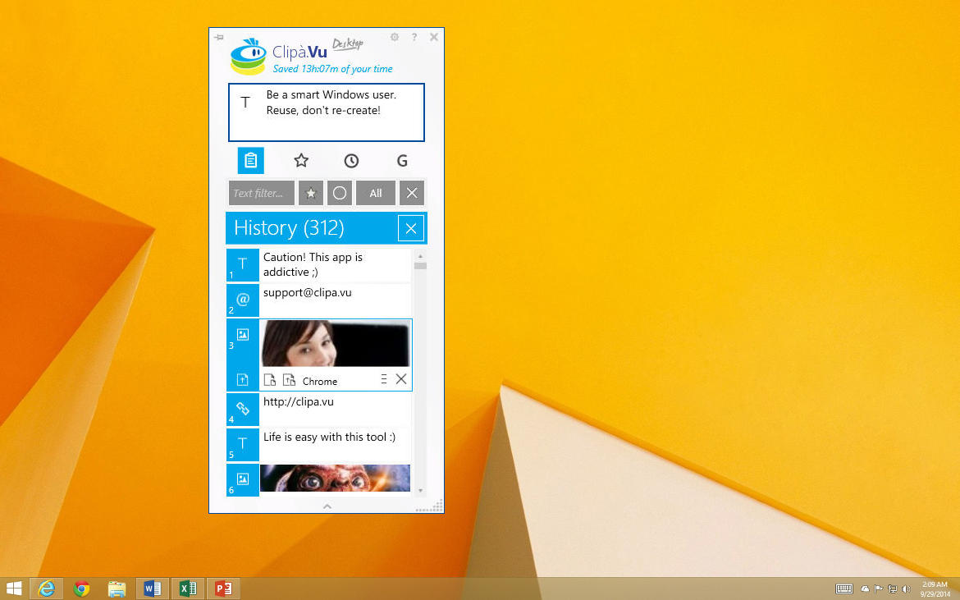Delete item 3 with its X icon

(x=401, y=379)
